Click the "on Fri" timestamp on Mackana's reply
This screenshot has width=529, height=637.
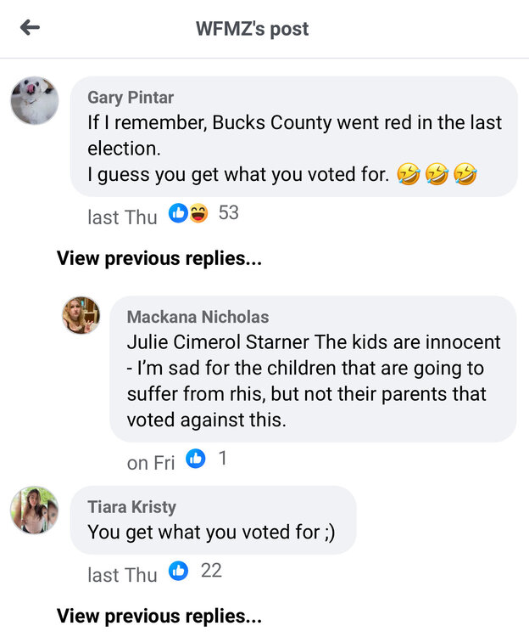[151, 462]
